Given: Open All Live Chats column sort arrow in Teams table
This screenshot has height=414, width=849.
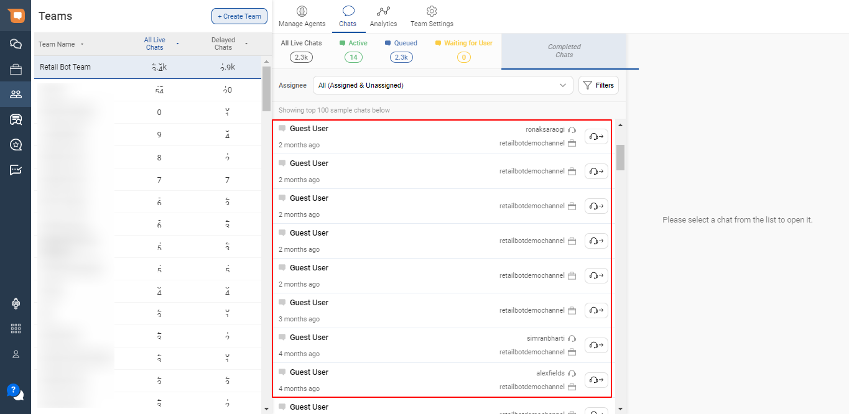Looking at the screenshot, I should (x=177, y=44).
